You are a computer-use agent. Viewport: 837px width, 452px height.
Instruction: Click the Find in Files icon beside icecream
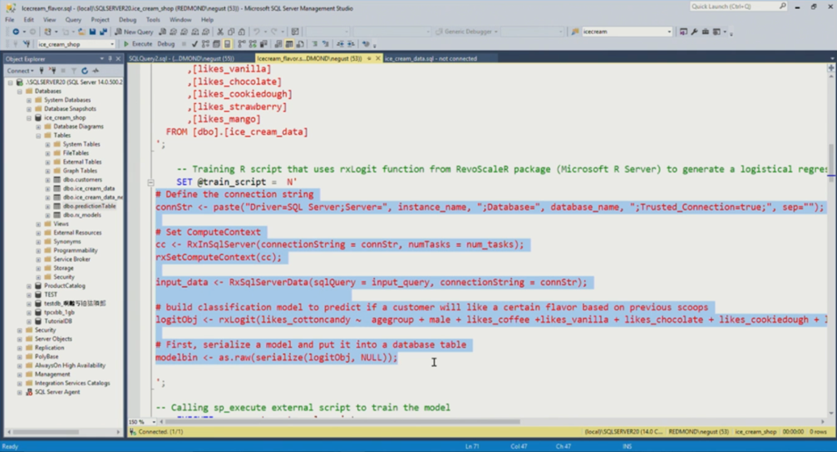575,32
